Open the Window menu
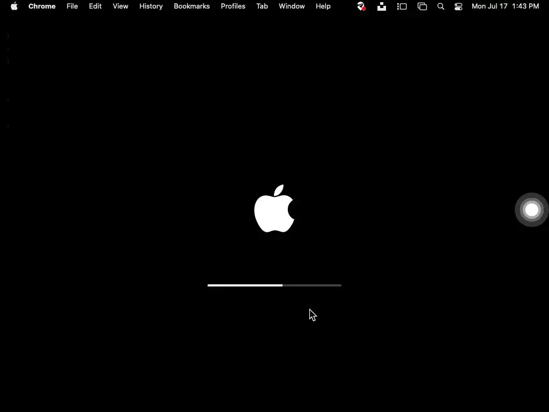The image size is (549, 412). click(x=292, y=6)
